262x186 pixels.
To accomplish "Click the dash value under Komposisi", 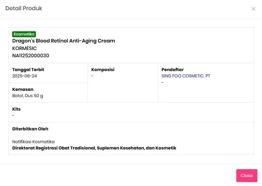I will (x=92, y=76).
